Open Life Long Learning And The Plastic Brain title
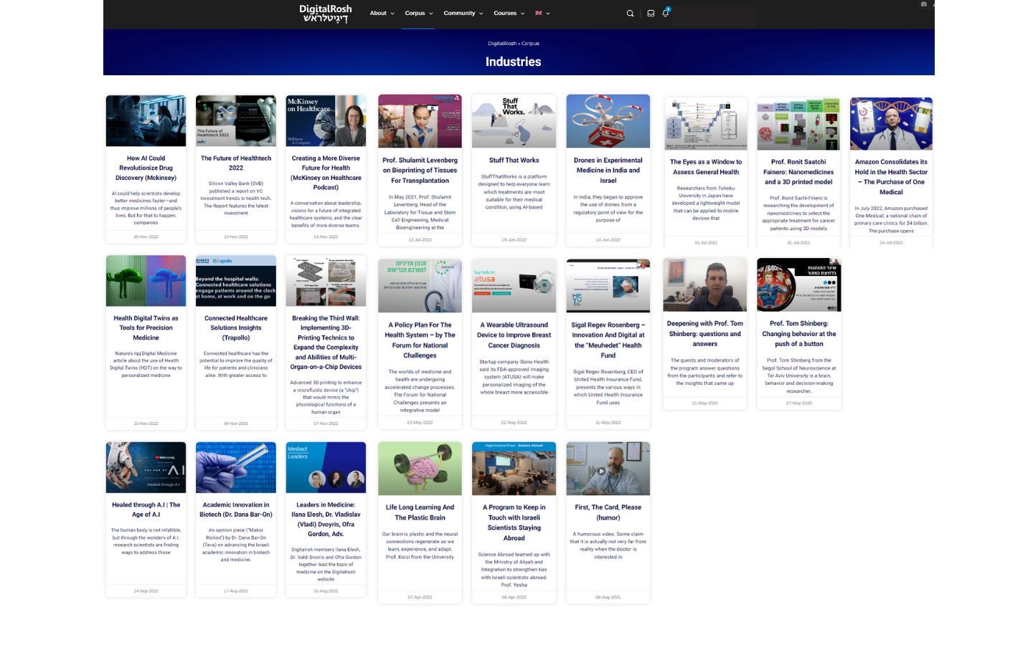Viewport: 1033px width, 645px height. pos(420,512)
